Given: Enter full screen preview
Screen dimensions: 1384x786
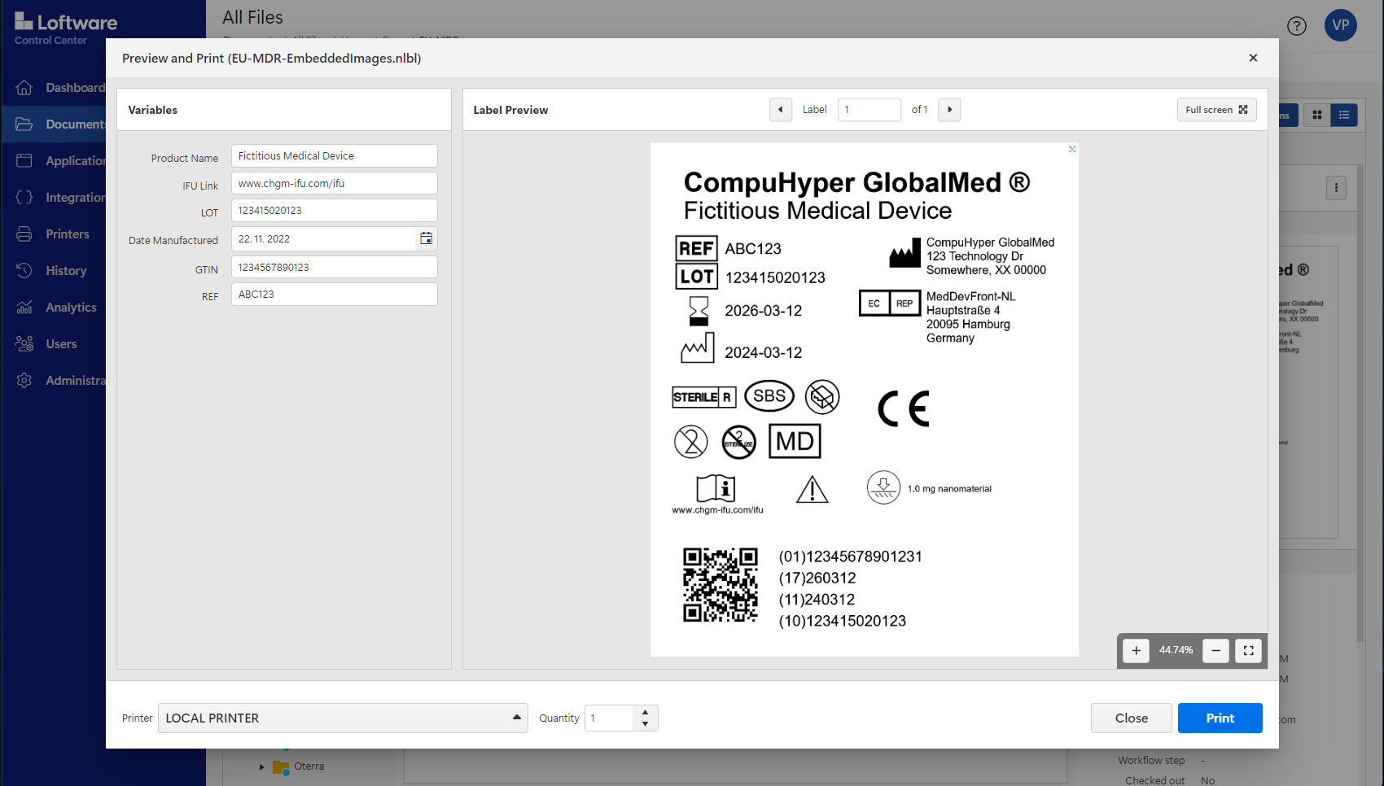Looking at the screenshot, I should [1216, 110].
